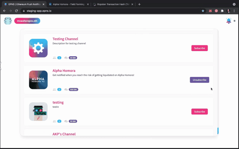Click the channel list scrollbar thumb
The height and width of the screenshot is (149, 239).
[218, 131]
